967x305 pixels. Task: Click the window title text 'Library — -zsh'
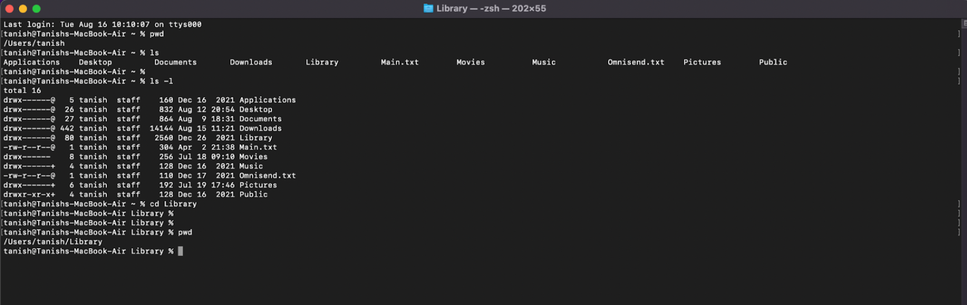tap(491, 8)
